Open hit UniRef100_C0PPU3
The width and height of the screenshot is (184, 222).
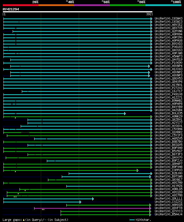point(168,170)
